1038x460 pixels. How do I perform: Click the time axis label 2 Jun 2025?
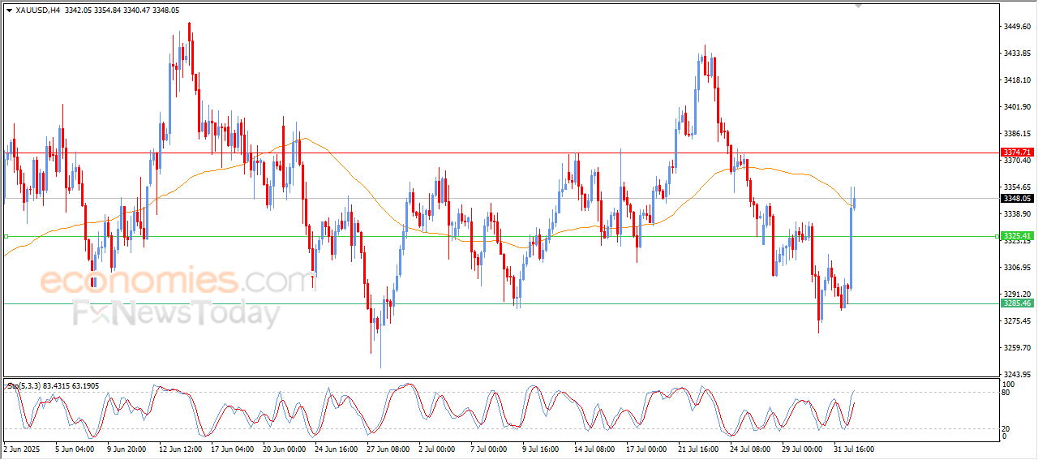pos(21,448)
